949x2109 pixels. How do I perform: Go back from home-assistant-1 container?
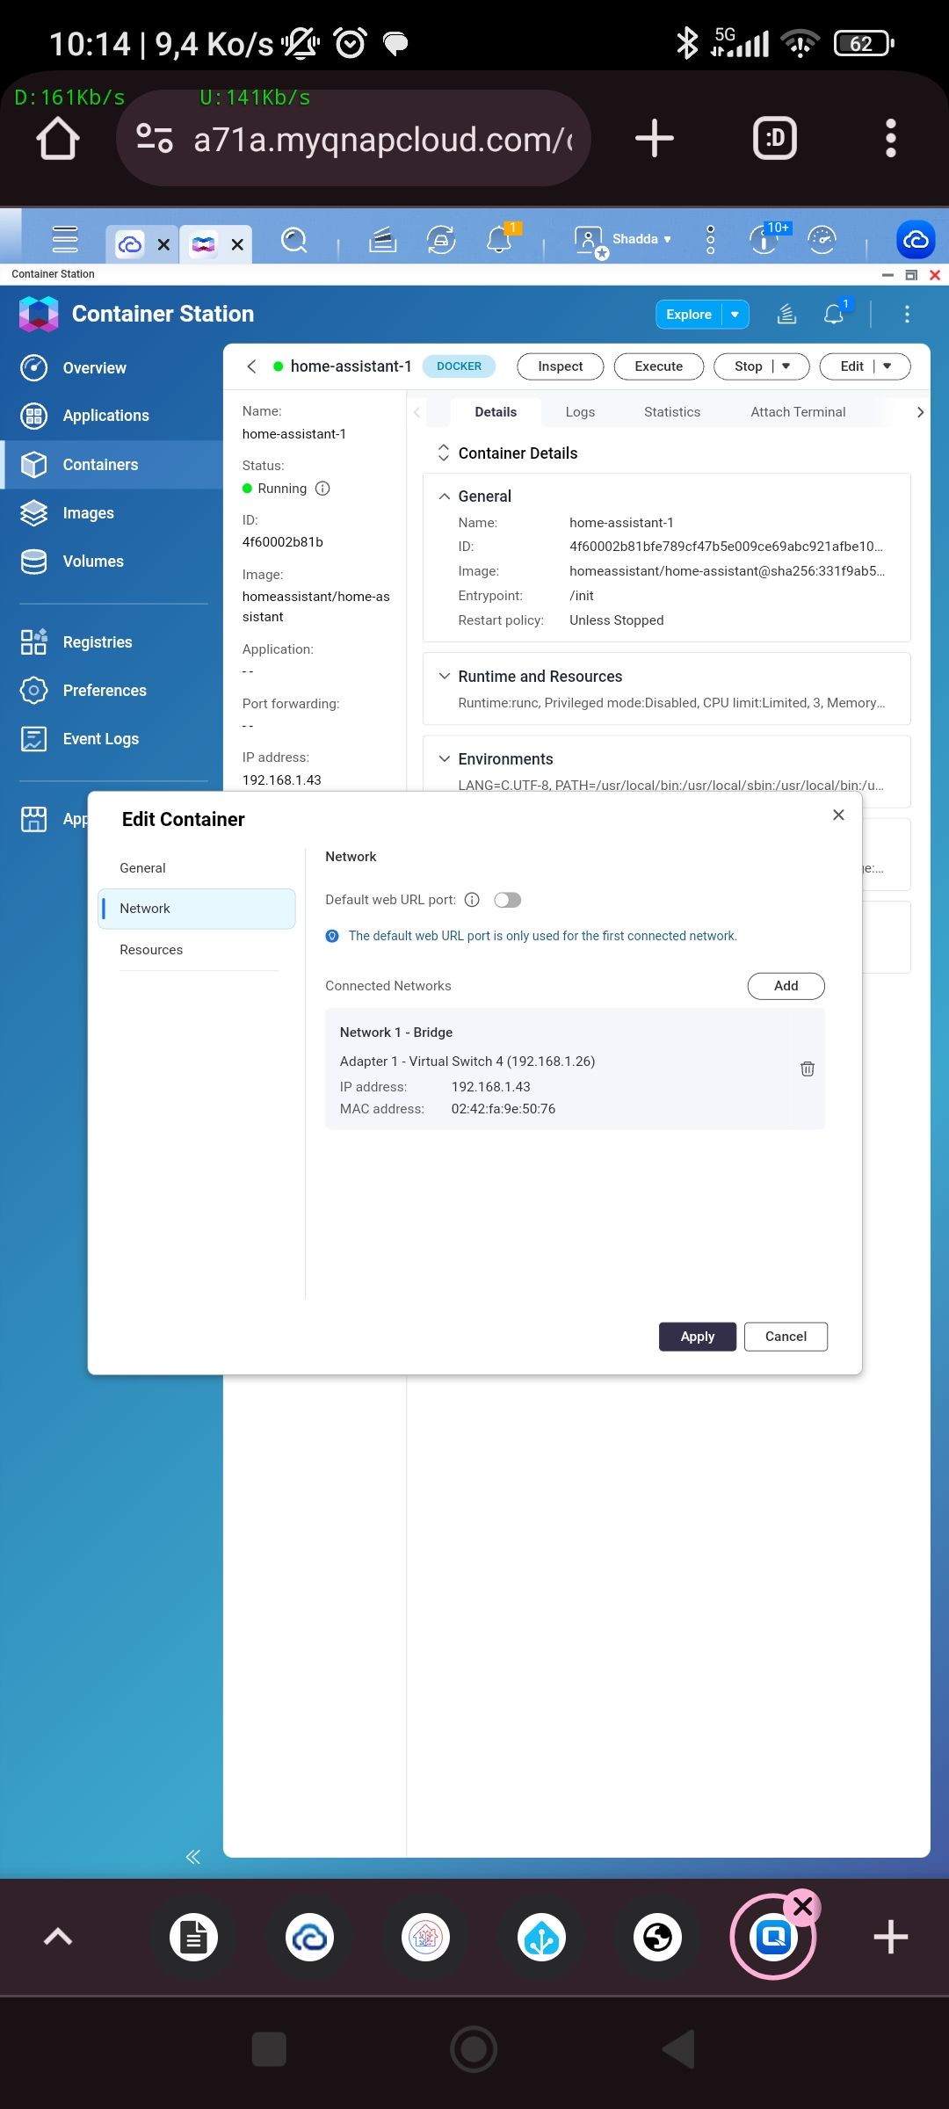point(251,366)
